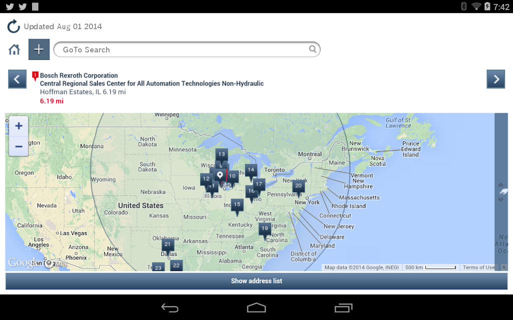Tap Android home navigation button
Image resolution: width=513 pixels, height=320 pixels.
click(256, 307)
